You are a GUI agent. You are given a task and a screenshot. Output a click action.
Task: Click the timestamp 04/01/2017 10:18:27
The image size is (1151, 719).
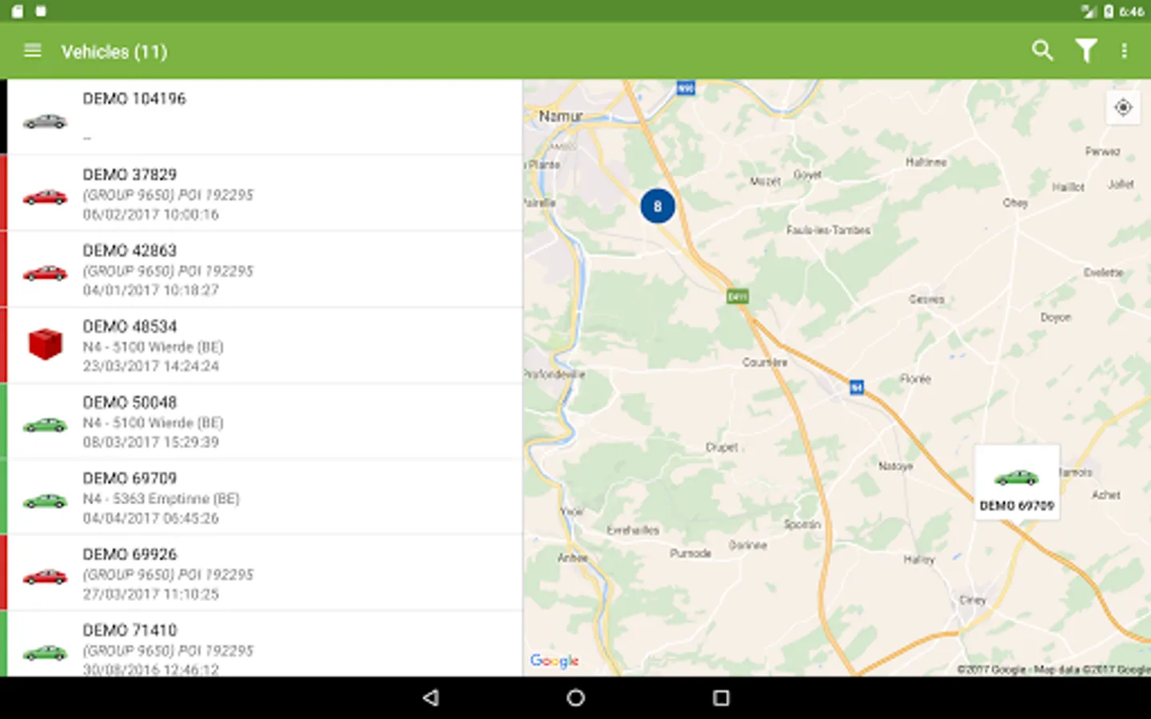pyautogui.click(x=150, y=290)
